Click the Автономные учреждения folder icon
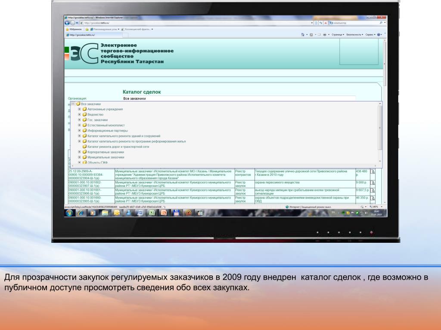This screenshot has width=441, height=330. (x=84, y=109)
